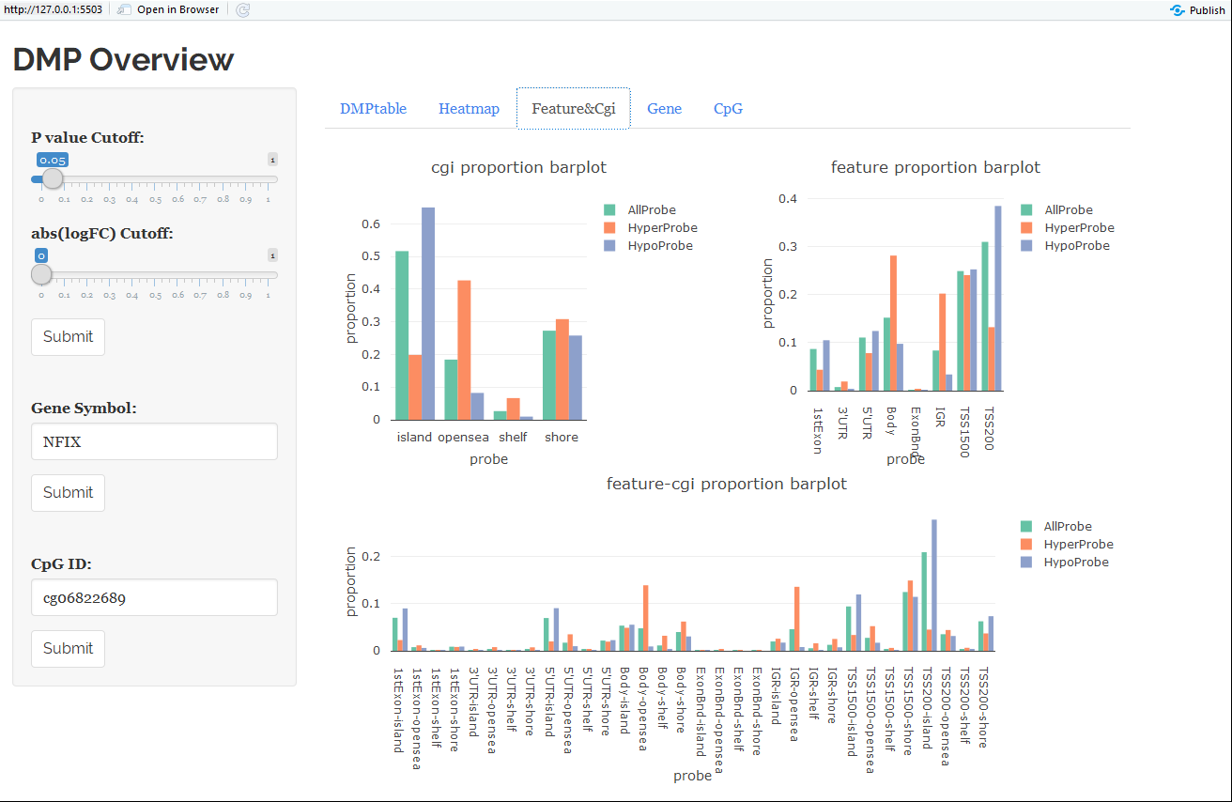
Task: Click HypoProbe TSS200-island bar in feature-cgi plot
Action: 934,585
